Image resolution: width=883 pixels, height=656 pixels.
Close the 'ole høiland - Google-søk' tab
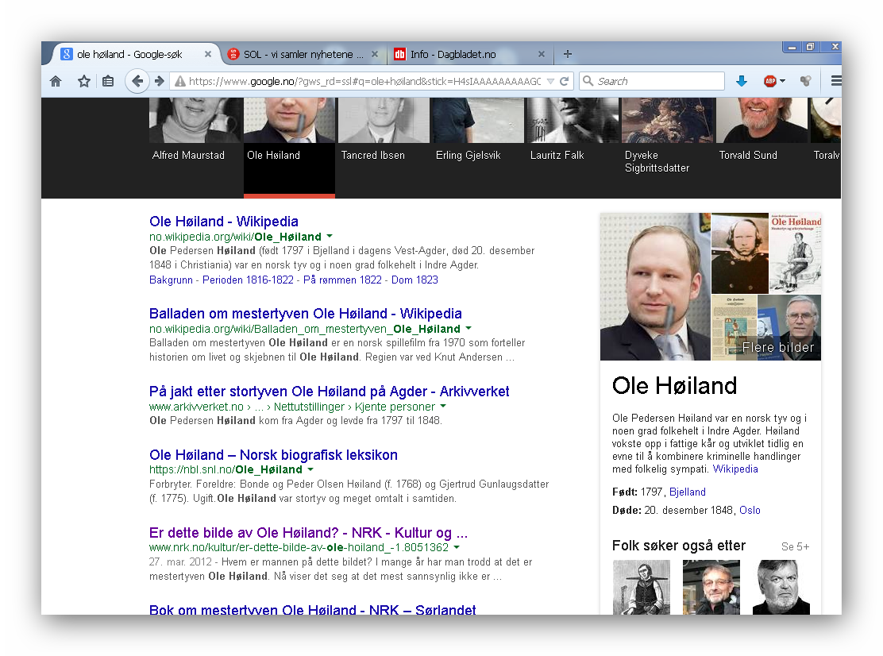(x=208, y=54)
